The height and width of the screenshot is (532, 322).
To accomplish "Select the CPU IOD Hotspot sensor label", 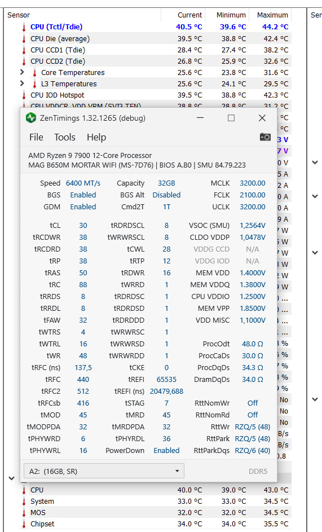I will click(x=58, y=95).
